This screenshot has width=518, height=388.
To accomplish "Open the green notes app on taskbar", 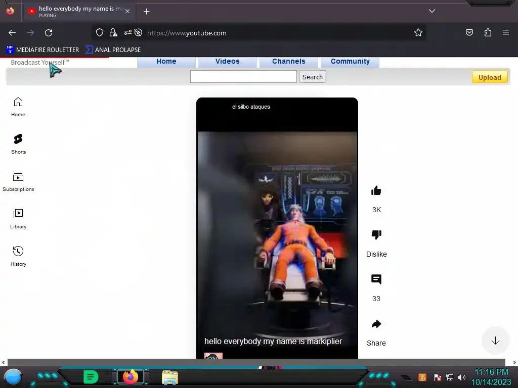I will [x=91, y=377].
